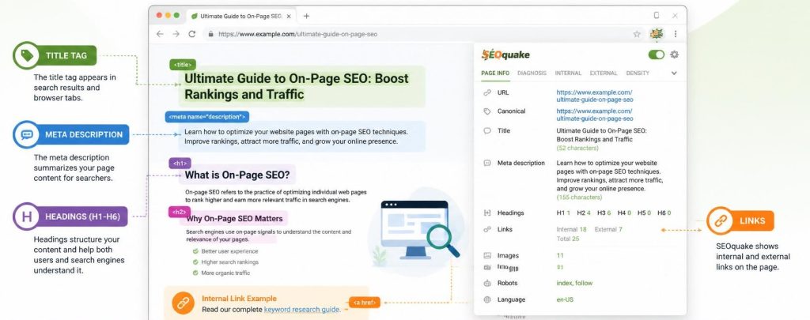Click the orange Internal Link Example chain icon
Image resolution: width=810 pixels, height=320 pixels.
pyautogui.click(x=183, y=303)
